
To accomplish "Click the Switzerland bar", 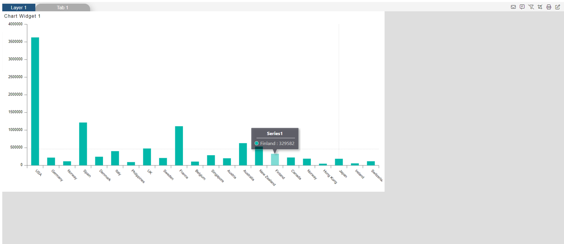I will click(371, 163).
